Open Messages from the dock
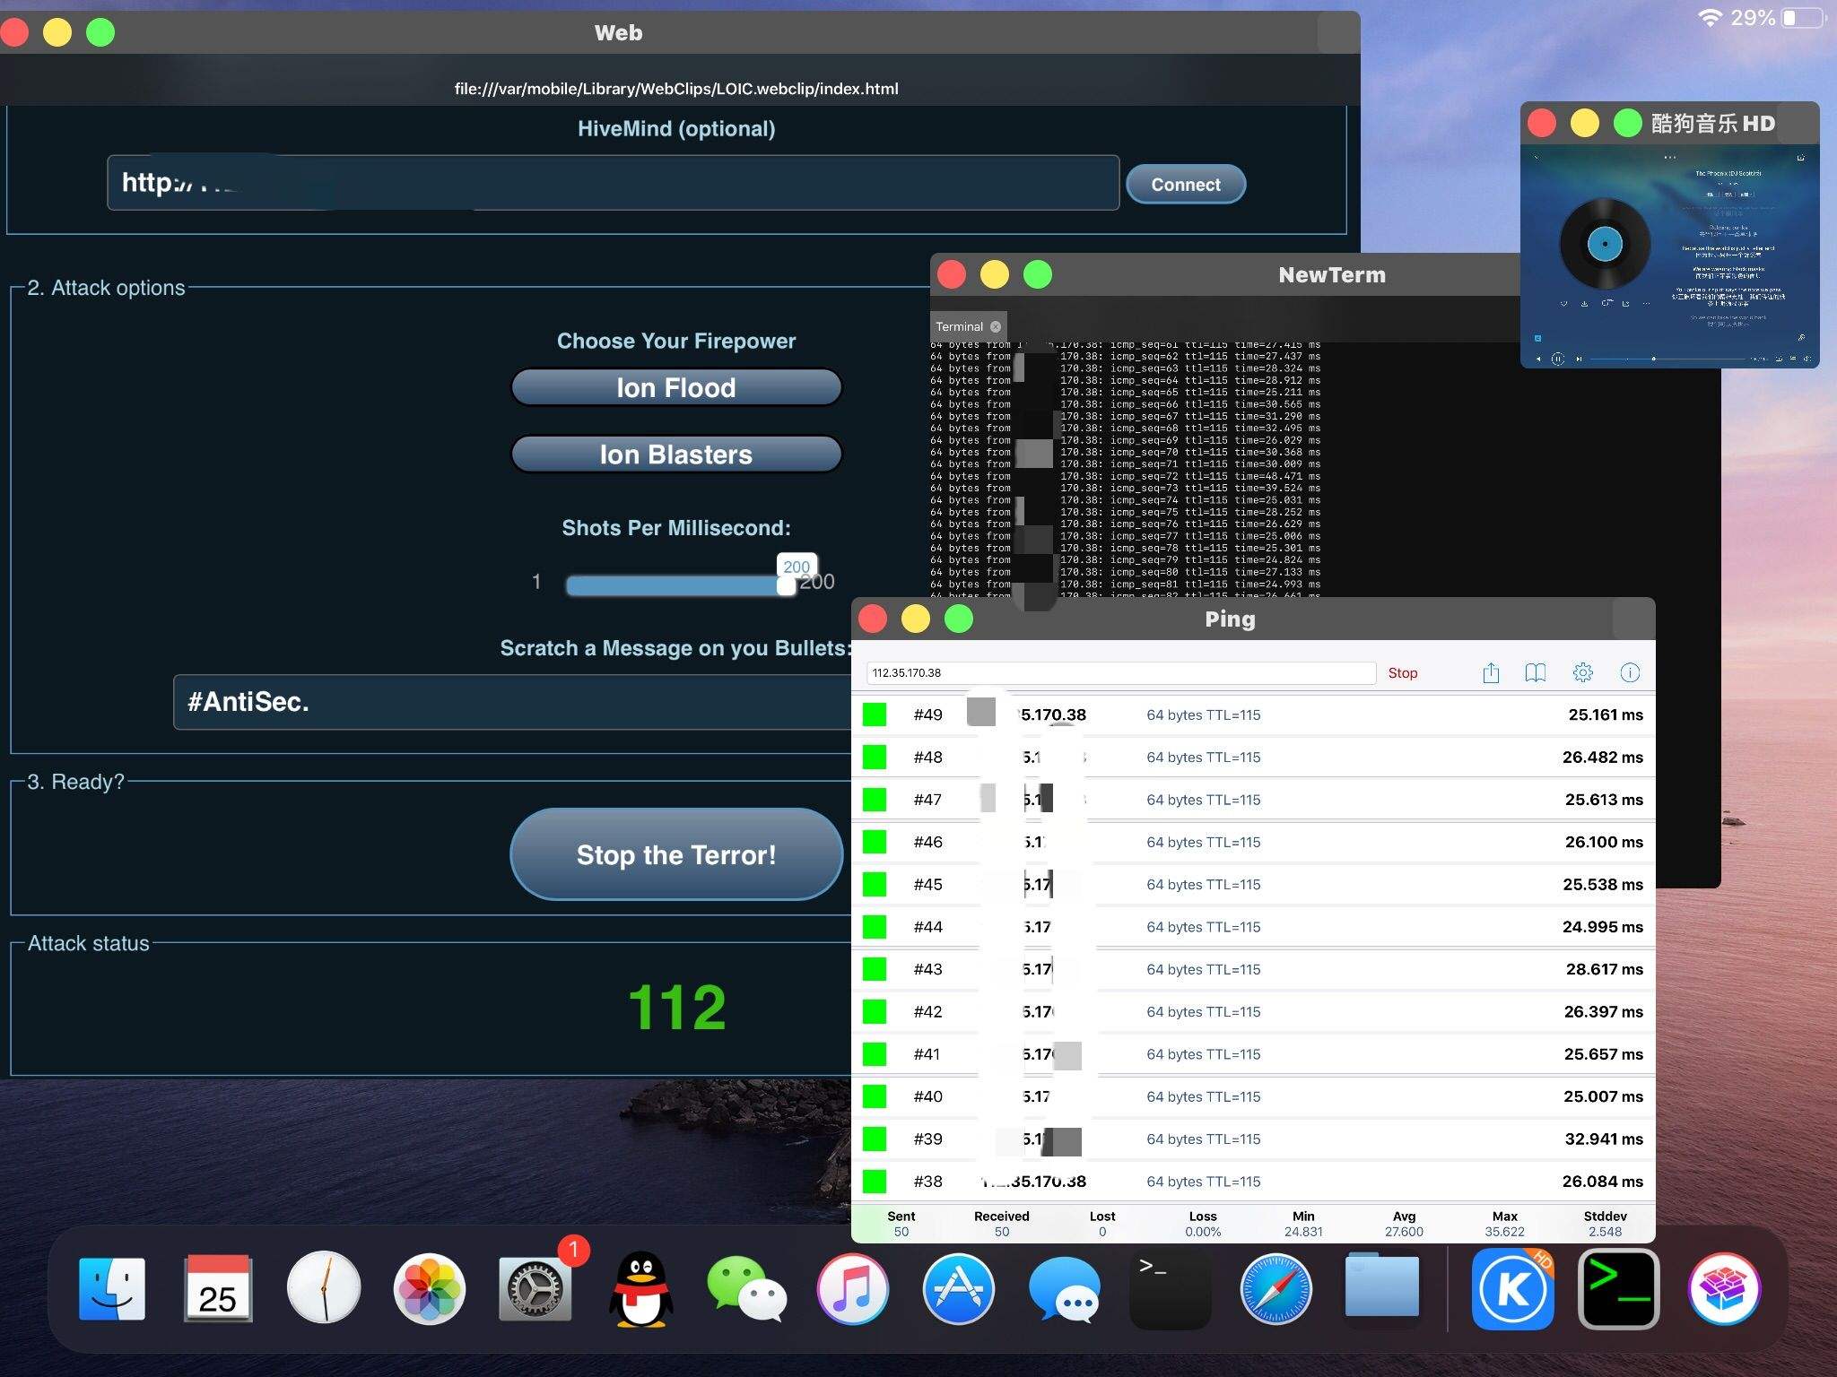 pyautogui.click(x=1065, y=1289)
